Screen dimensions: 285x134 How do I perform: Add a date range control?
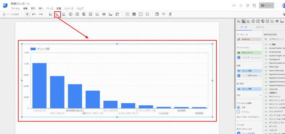coord(157,14)
